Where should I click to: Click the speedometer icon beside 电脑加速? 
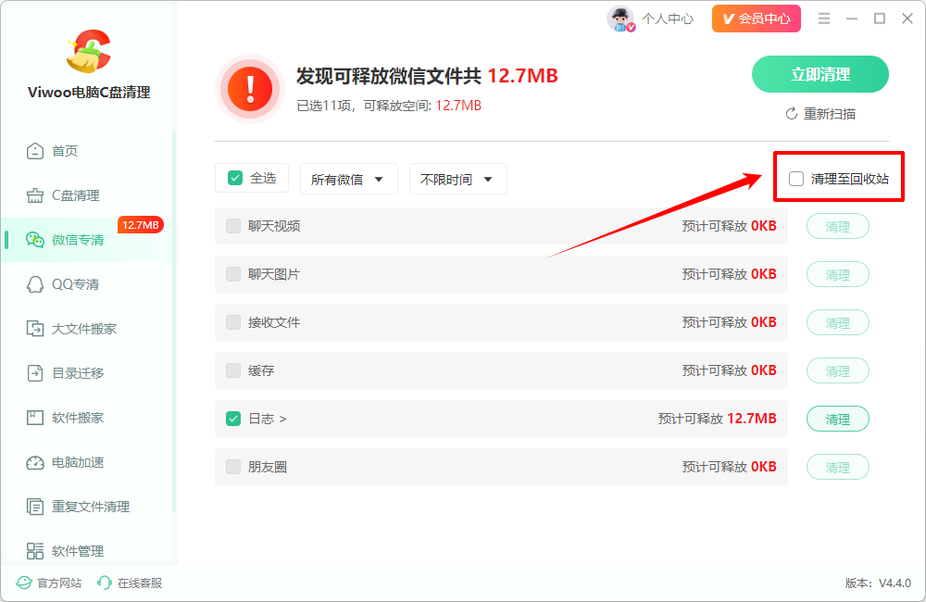coord(35,462)
